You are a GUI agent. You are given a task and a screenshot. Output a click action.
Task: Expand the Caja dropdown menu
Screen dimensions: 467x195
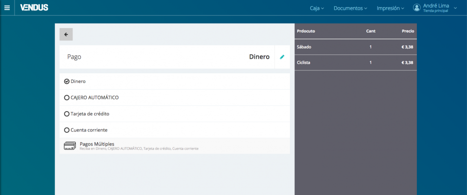click(317, 8)
